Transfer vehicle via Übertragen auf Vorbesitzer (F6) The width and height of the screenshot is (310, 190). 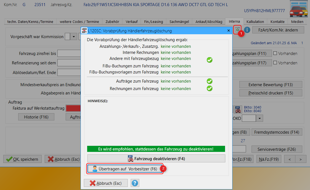(125, 169)
